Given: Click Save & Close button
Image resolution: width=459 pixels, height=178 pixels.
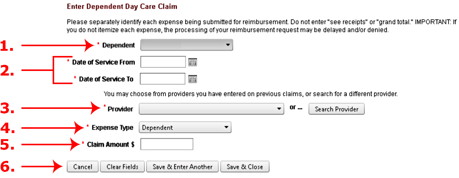Looking at the screenshot, I should (245, 167).
